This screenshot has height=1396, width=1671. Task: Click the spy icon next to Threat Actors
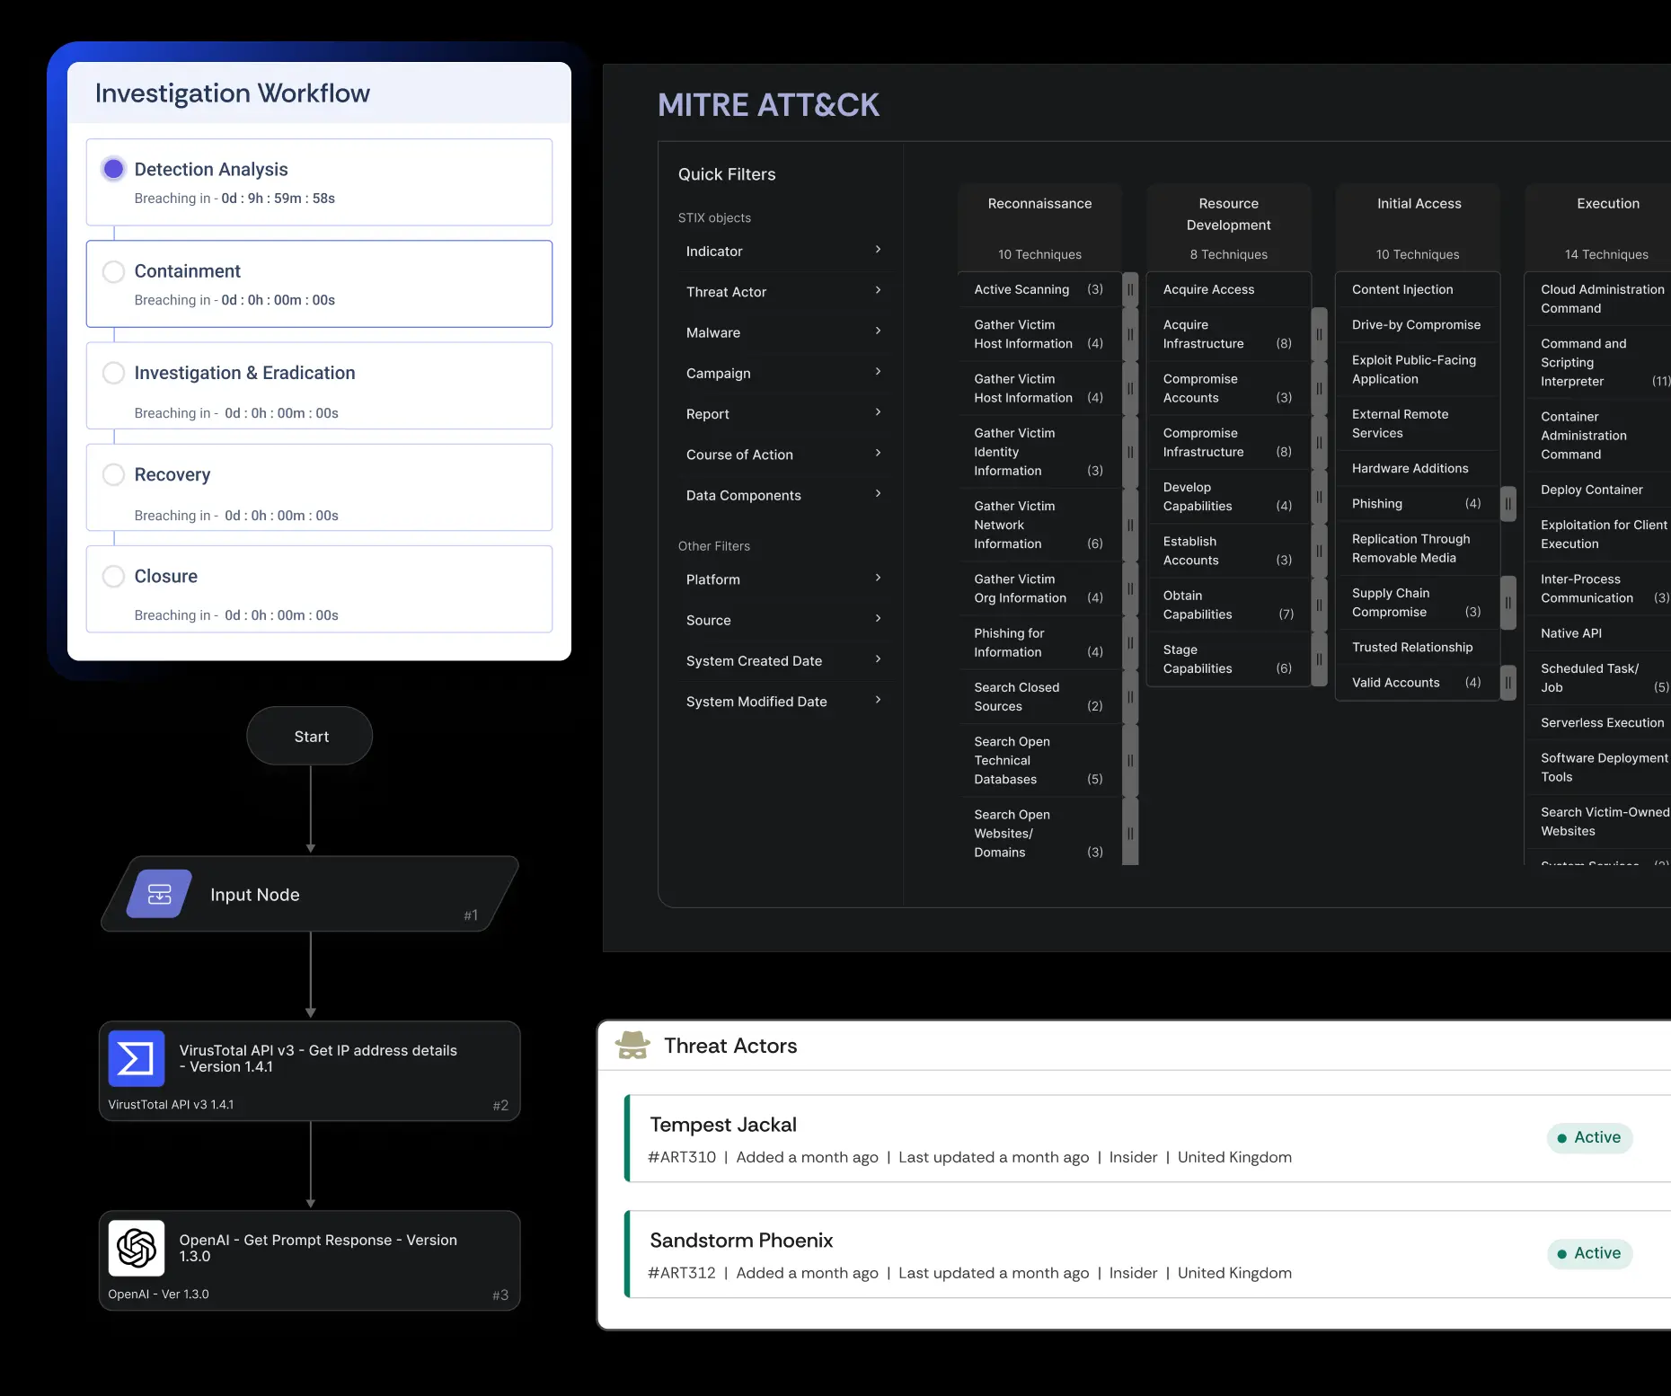(x=632, y=1045)
